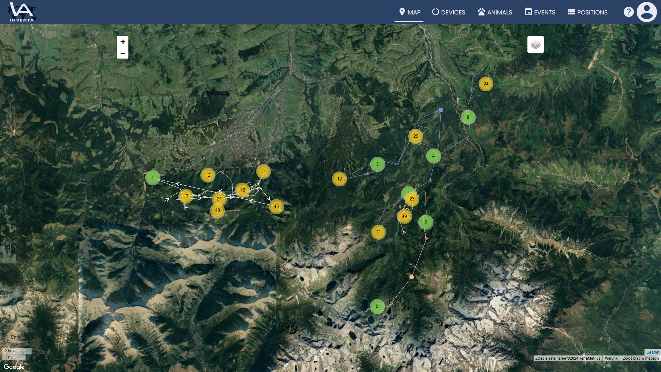Expand the yellow cluster marker 72
The height and width of the screenshot is (372, 661).
click(243, 190)
